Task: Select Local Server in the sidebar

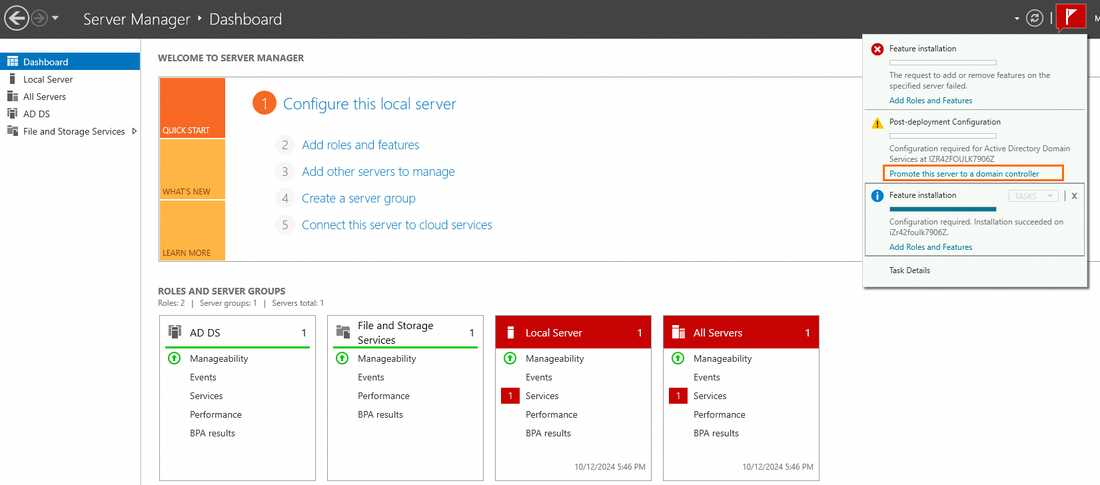Action: [x=48, y=79]
